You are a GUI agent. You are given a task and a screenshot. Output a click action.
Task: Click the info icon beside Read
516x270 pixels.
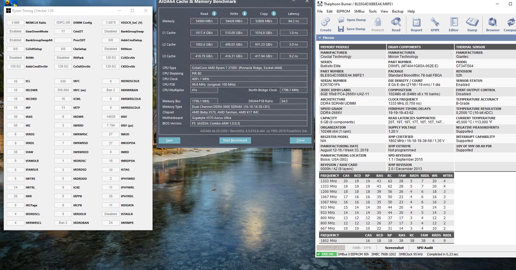coord(214,13)
